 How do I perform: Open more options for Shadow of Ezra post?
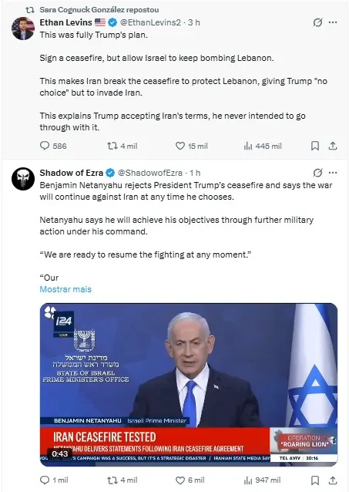point(333,173)
